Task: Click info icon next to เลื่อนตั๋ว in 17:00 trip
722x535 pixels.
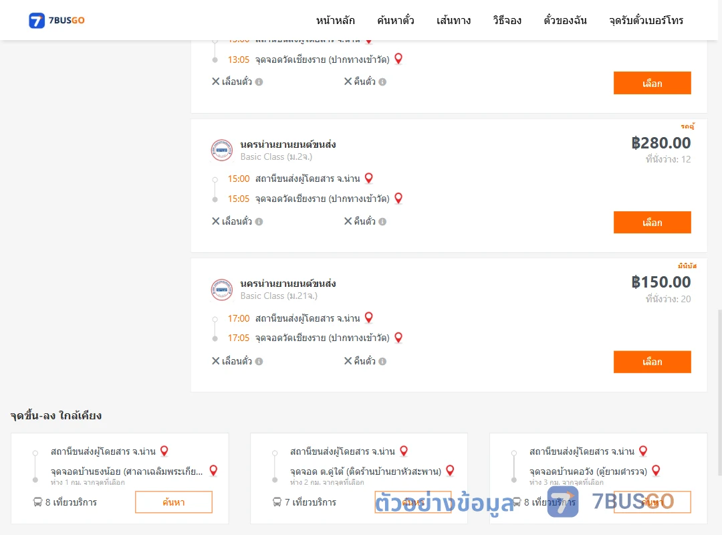Action: click(x=259, y=361)
